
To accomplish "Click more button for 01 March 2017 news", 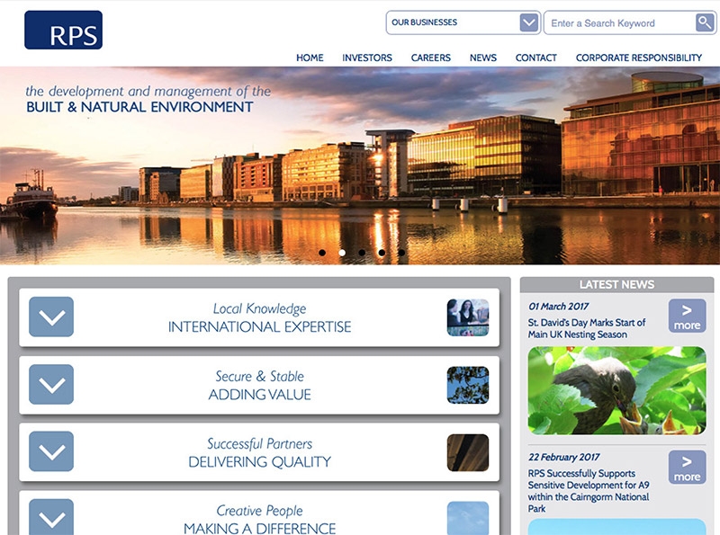I will [687, 316].
